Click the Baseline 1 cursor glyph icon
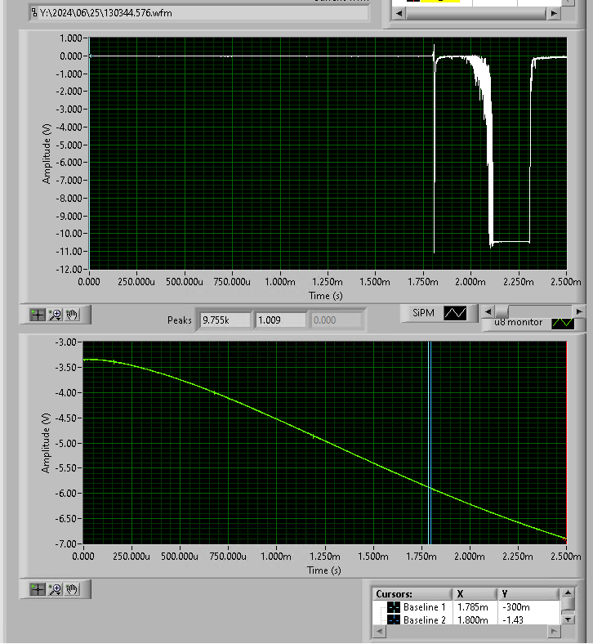Screen dimensions: 593x644 pyautogui.click(x=393, y=607)
